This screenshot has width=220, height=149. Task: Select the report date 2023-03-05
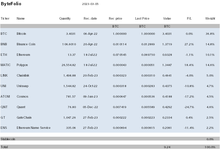pyautogui.click(x=91, y=5)
